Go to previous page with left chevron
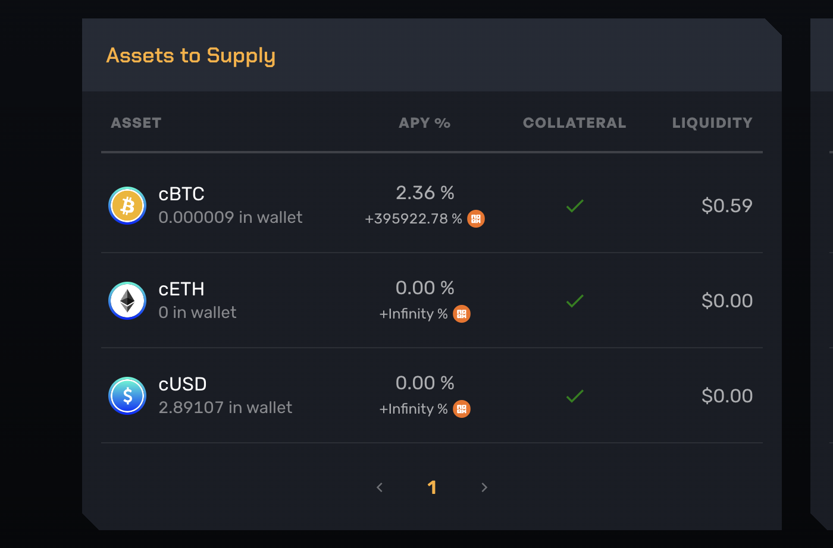This screenshot has width=833, height=548. coord(380,487)
